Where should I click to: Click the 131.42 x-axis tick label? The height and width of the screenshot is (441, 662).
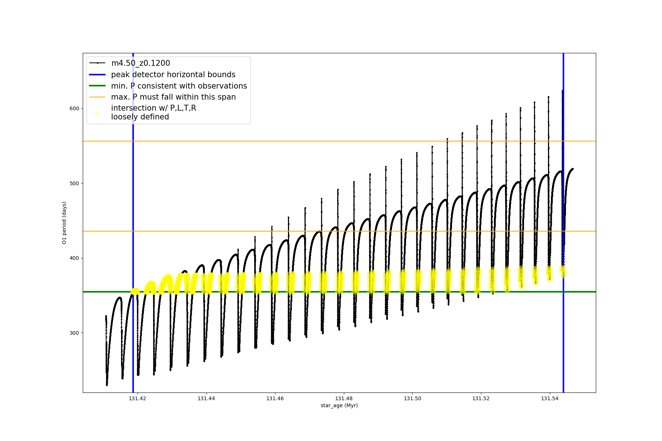tap(138, 398)
